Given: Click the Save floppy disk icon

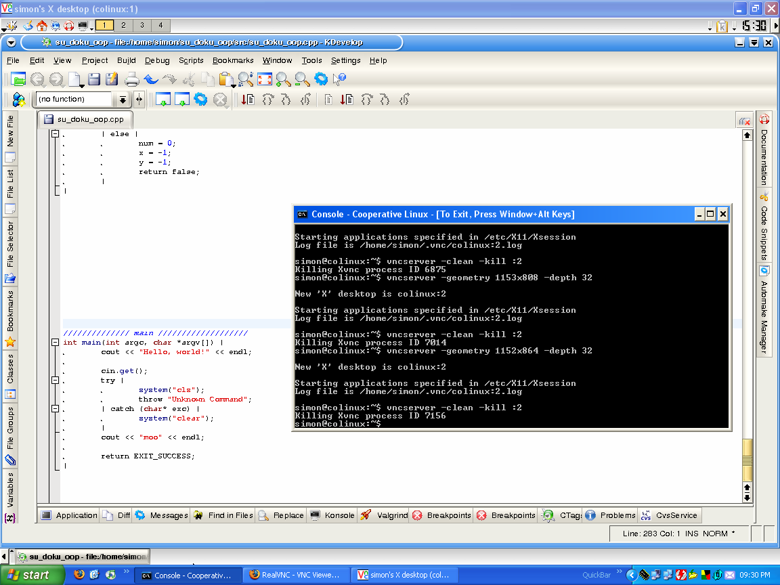Looking at the screenshot, I should [94, 79].
